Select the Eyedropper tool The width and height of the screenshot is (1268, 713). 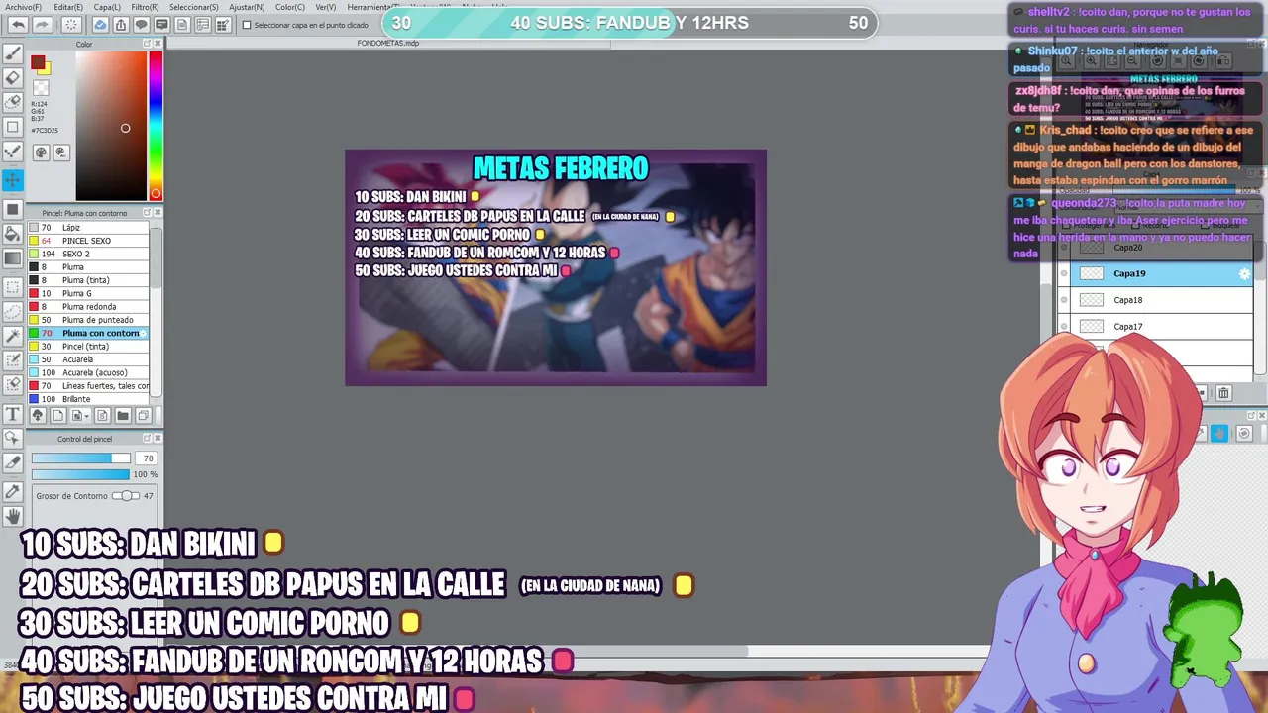(x=13, y=491)
